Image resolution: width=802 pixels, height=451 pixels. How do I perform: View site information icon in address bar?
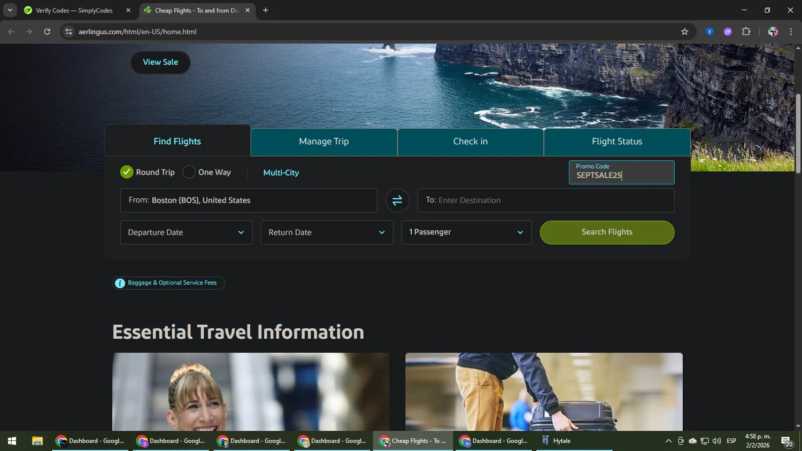click(68, 32)
